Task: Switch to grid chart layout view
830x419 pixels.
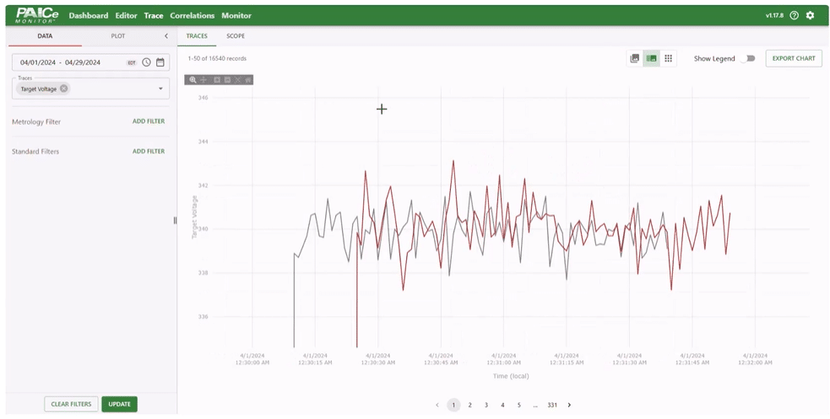Action: (x=668, y=59)
